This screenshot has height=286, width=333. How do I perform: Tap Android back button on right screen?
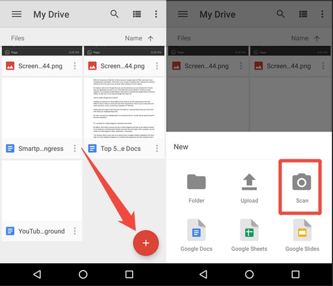(x=204, y=274)
